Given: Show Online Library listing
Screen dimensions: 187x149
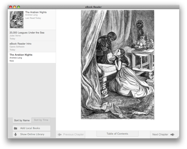Looking at the screenshot, I should 32,134.
